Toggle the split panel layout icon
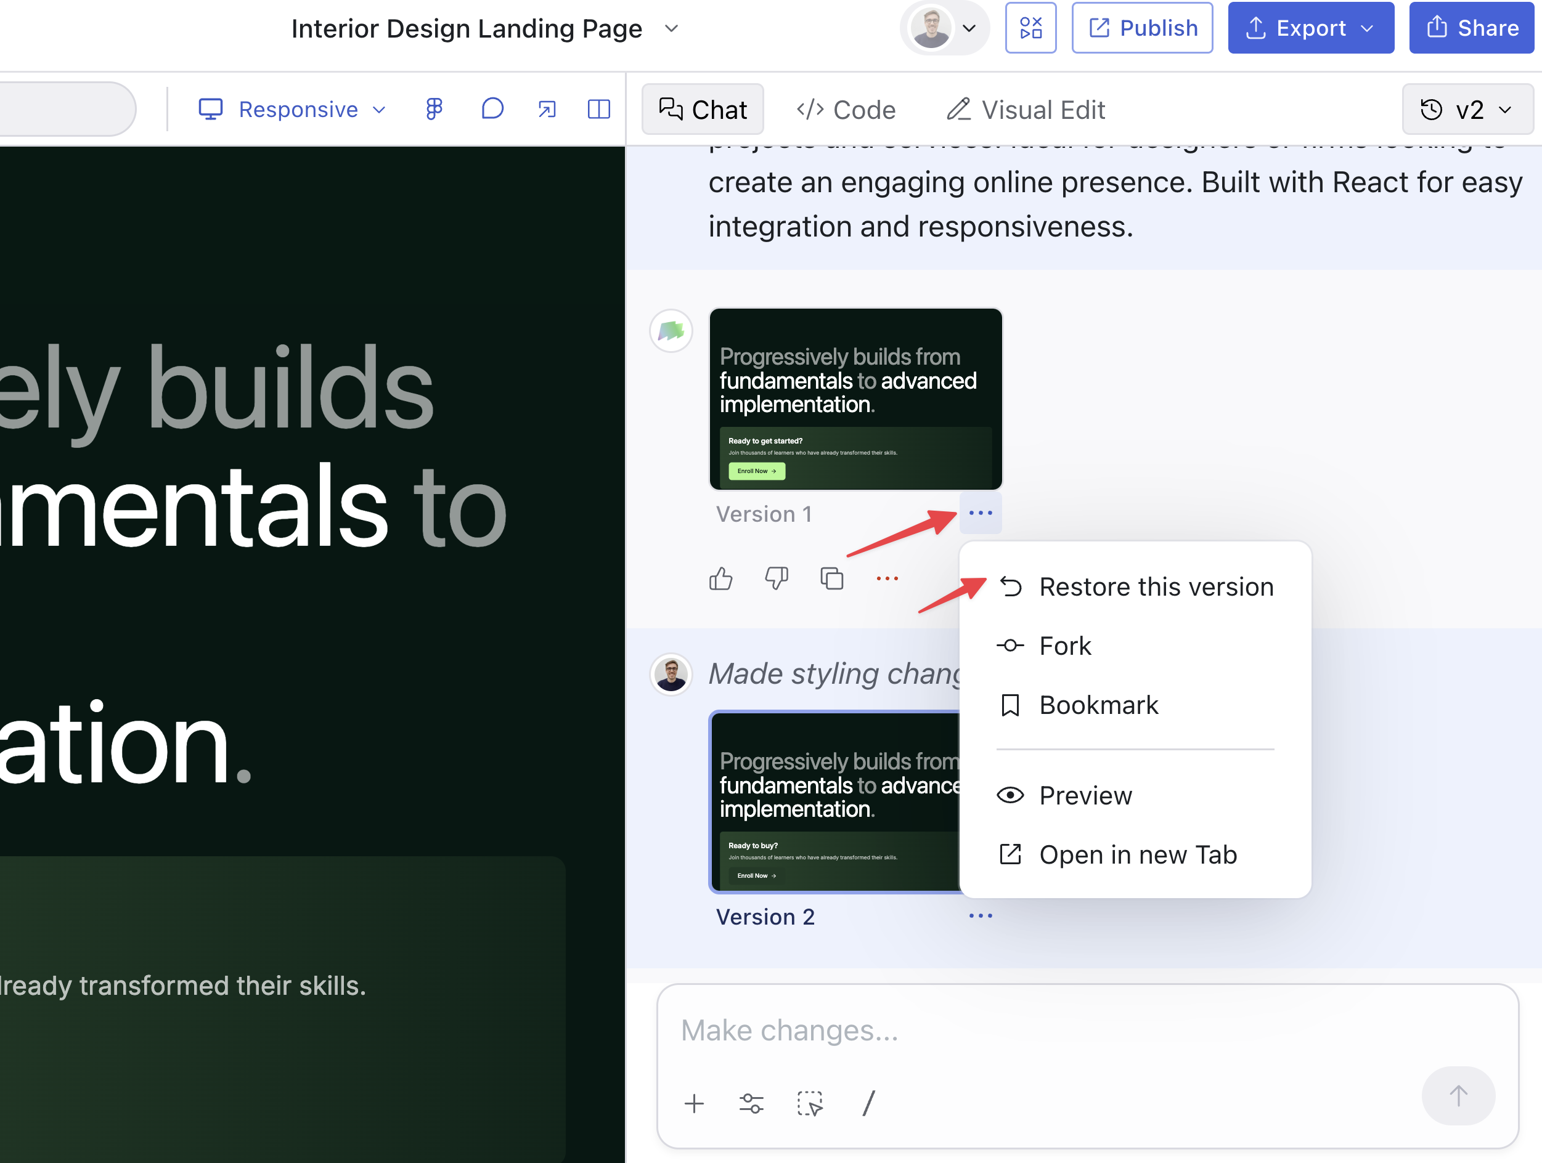Screen dimensions: 1542x1163 tap(598, 108)
